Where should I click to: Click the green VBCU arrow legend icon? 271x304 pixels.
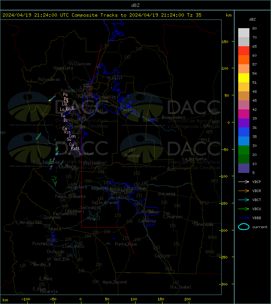pos(244,209)
